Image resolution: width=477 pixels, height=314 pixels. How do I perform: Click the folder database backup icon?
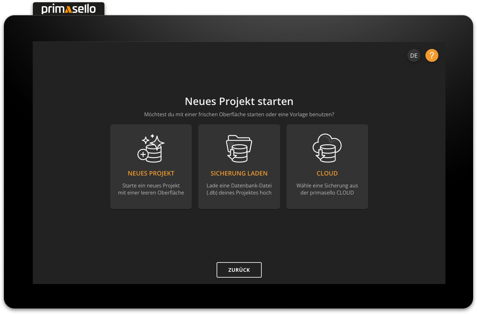click(x=239, y=148)
